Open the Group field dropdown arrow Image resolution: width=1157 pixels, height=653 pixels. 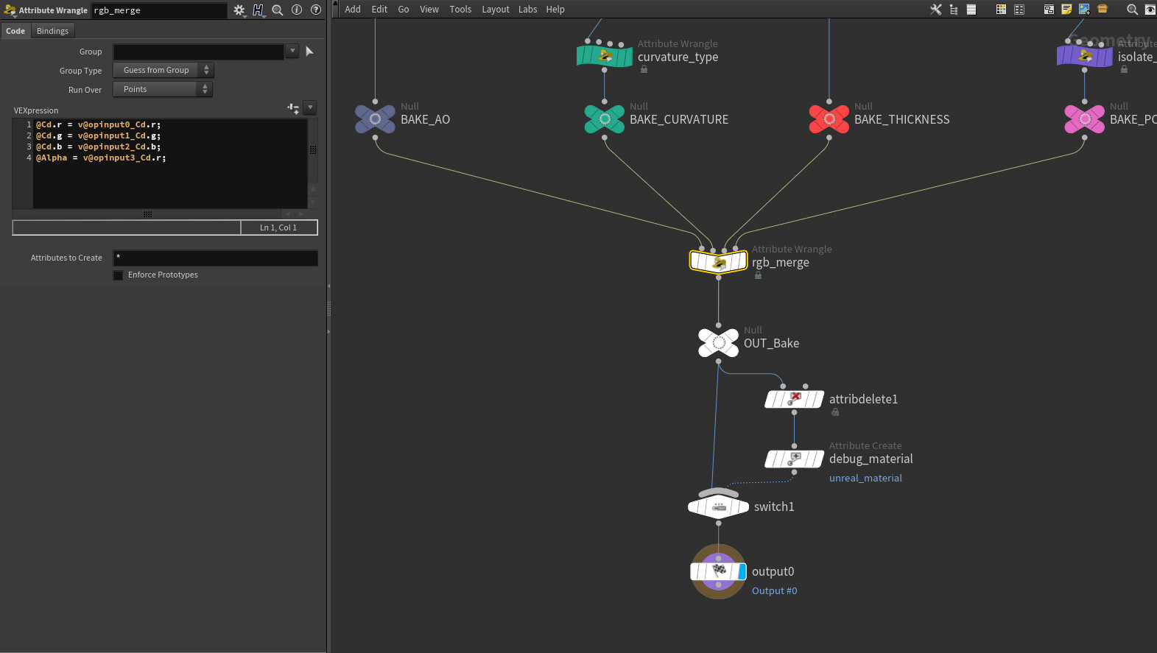pyautogui.click(x=292, y=51)
